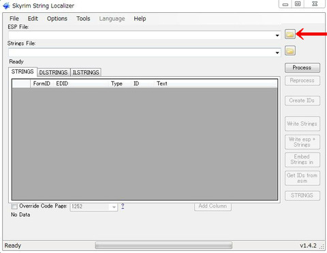Switch to the ILSTRINGS tab

(x=86, y=72)
